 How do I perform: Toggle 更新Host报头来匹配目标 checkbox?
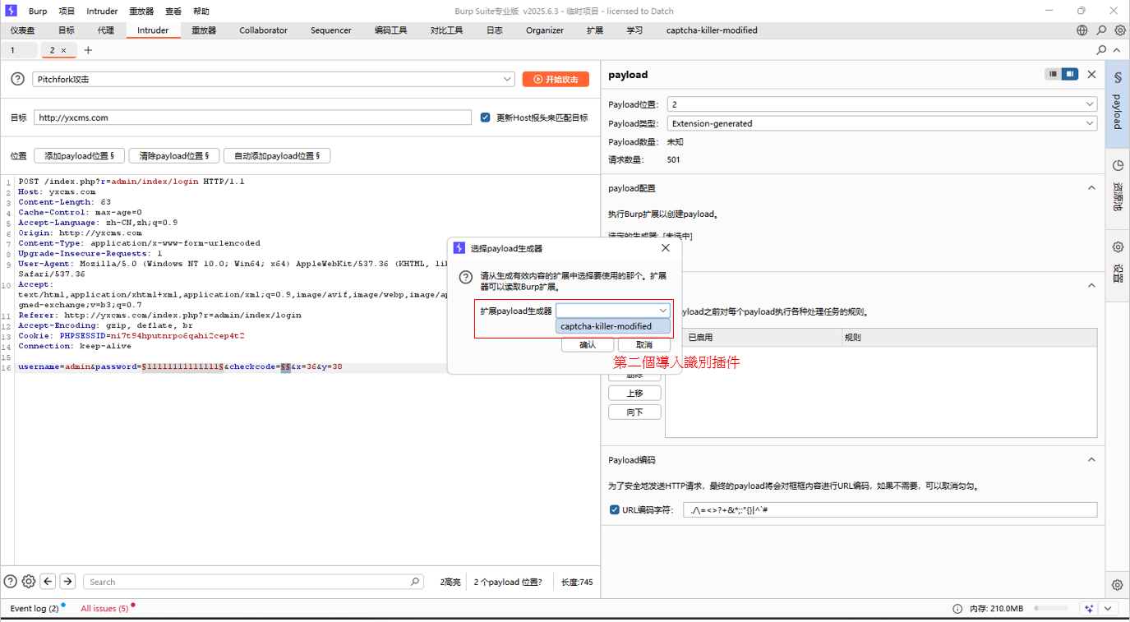point(486,117)
